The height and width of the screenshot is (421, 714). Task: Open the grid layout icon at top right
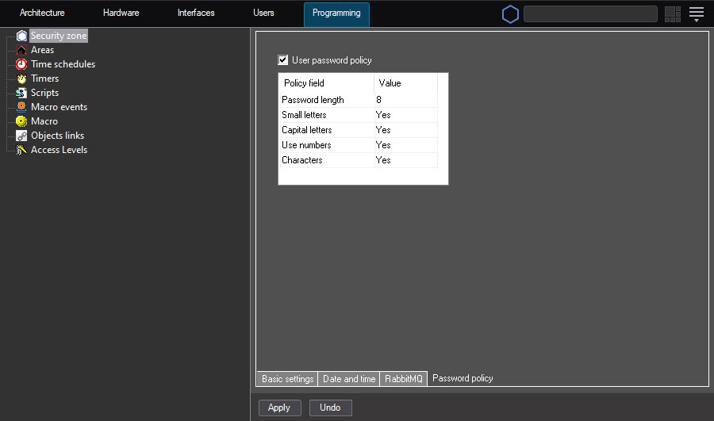tap(673, 14)
